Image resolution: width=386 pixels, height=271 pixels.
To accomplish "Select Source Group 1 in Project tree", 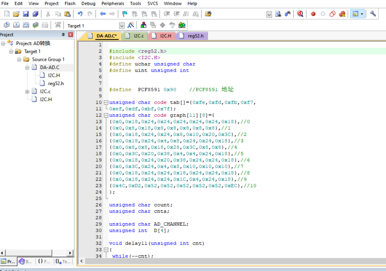I will (48, 59).
